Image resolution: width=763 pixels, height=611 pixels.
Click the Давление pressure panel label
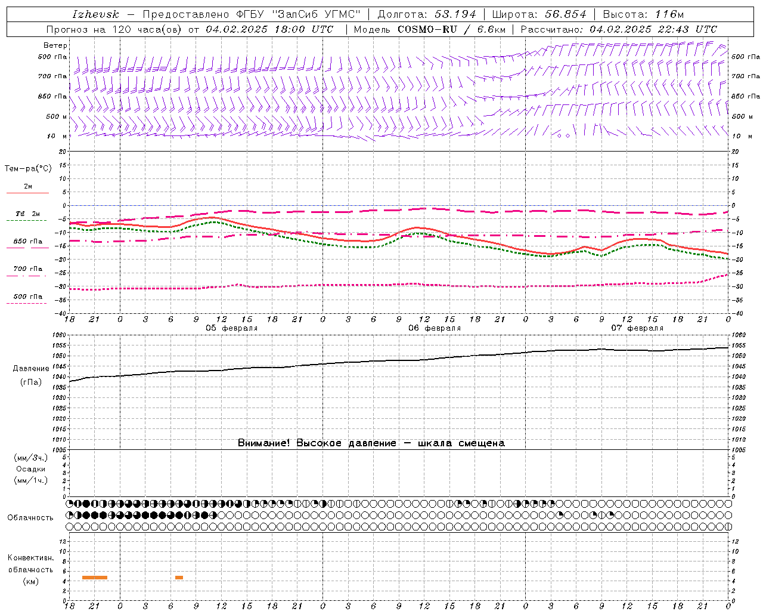31,369
